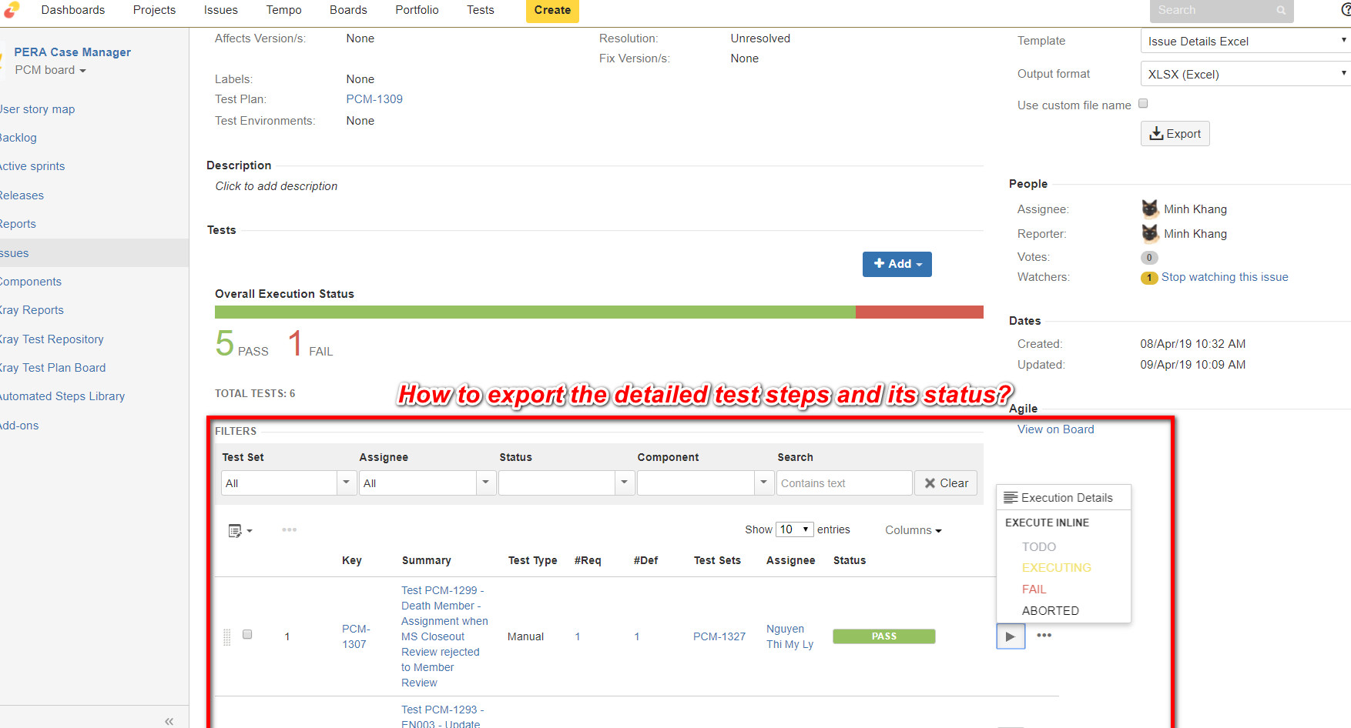Open bulk actions list icon above tests table

pos(240,530)
